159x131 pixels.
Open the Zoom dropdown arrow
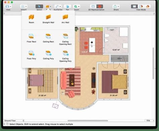[x=78, y=6]
